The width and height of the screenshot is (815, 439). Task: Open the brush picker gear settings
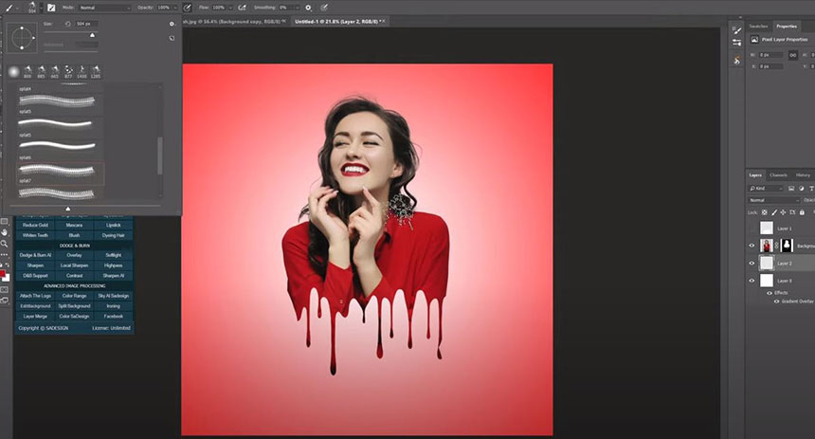click(x=172, y=24)
